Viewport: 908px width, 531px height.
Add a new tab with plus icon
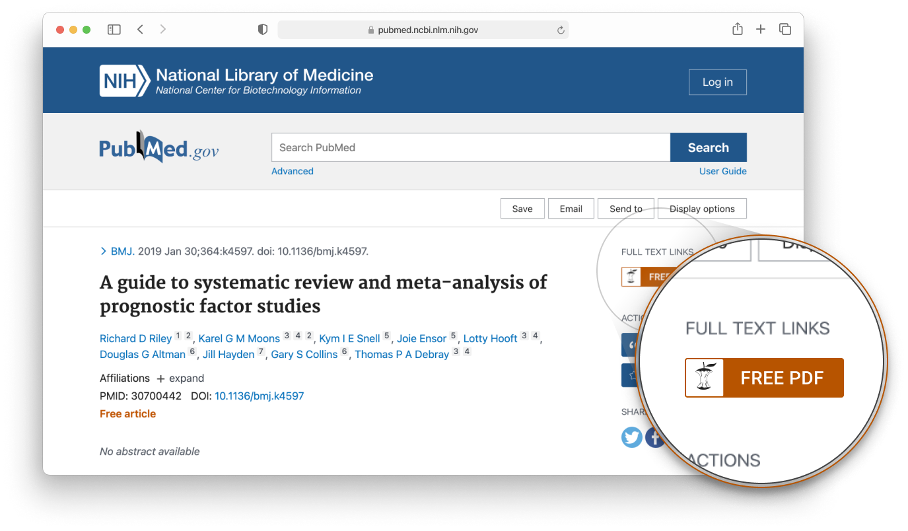tap(761, 29)
